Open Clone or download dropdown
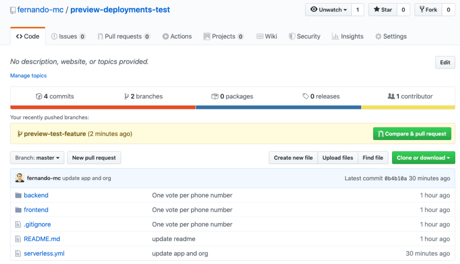This screenshot has height=264, width=460. pos(423,158)
